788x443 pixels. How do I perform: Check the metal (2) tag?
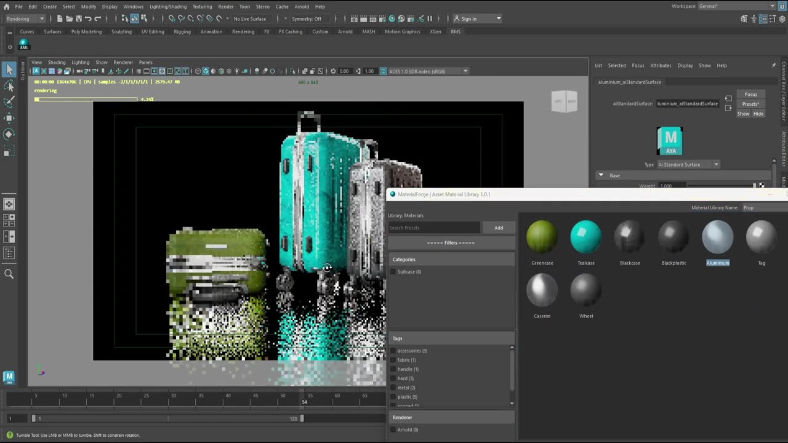pyautogui.click(x=393, y=388)
